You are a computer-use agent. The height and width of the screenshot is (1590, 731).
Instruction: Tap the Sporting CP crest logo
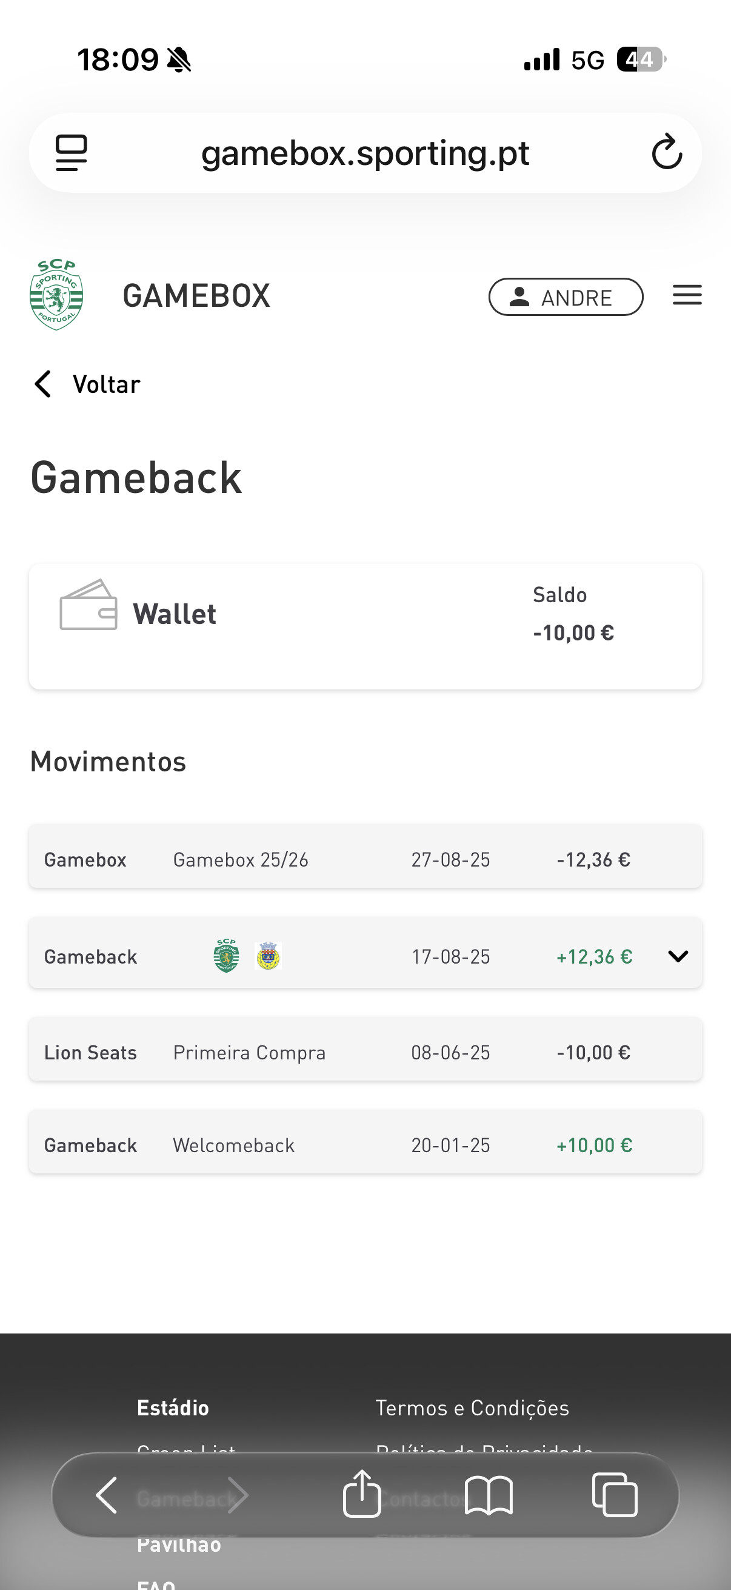pos(57,295)
